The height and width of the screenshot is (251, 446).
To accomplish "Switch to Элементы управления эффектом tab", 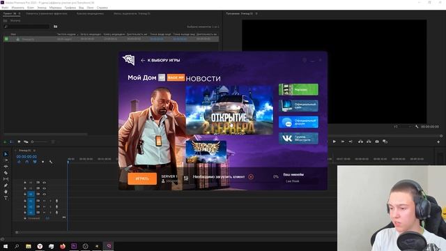I will click(47, 13).
